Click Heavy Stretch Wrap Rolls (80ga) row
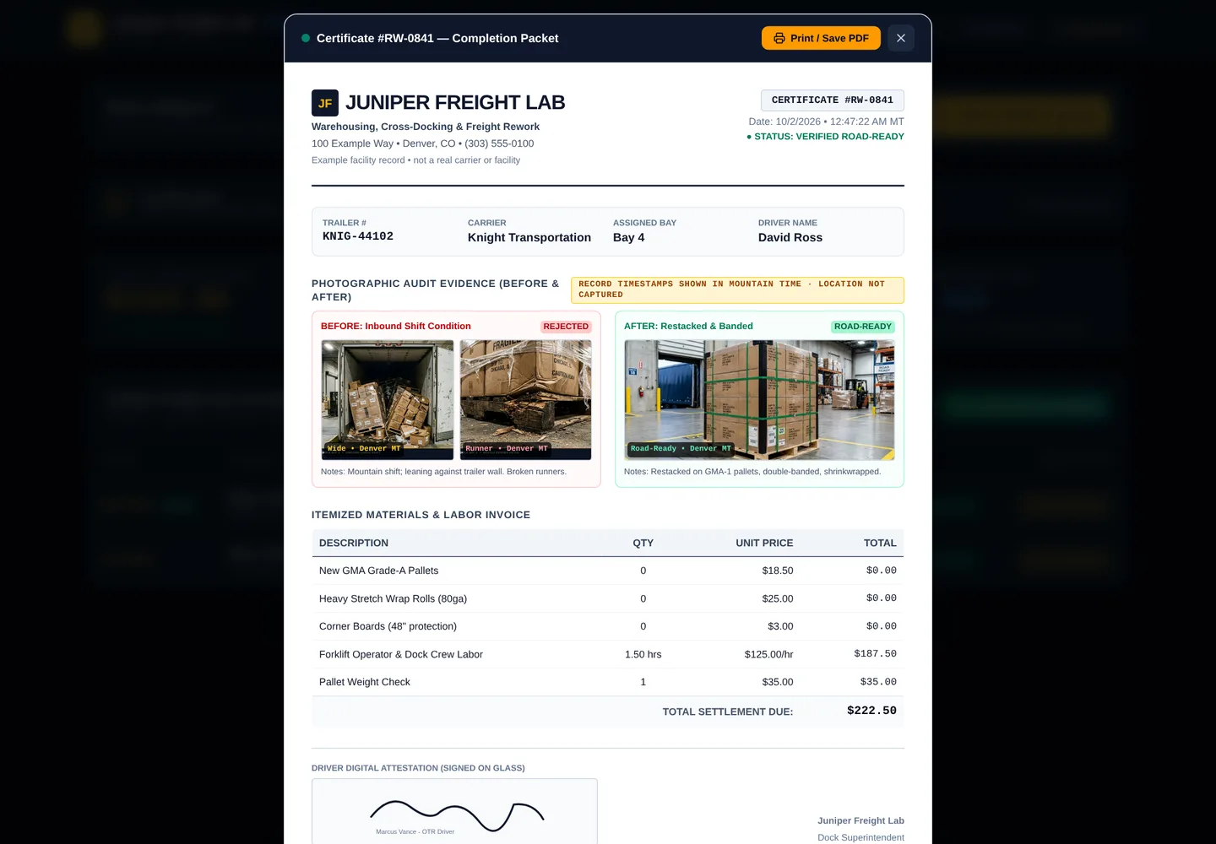The width and height of the screenshot is (1216, 844). pyautogui.click(x=608, y=598)
